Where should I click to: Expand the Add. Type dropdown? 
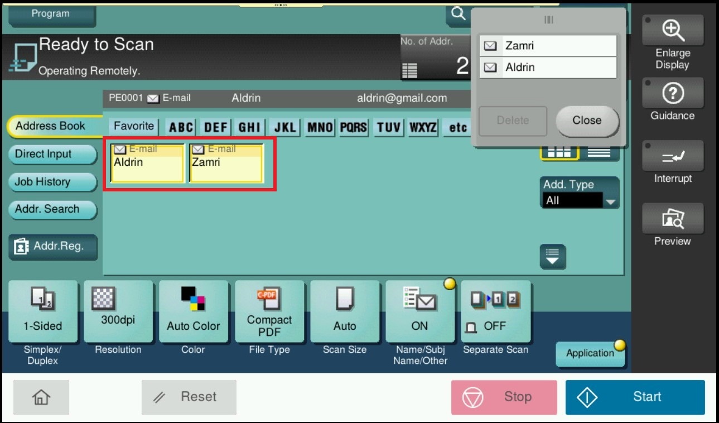point(580,200)
